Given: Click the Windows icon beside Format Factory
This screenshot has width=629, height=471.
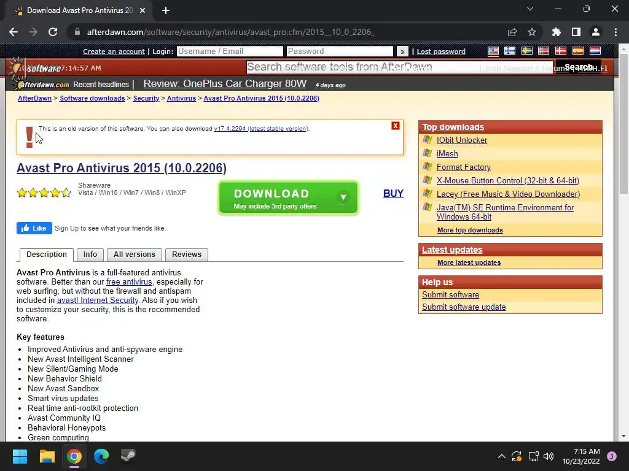Looking at the screenshot, I should [428, 167].
